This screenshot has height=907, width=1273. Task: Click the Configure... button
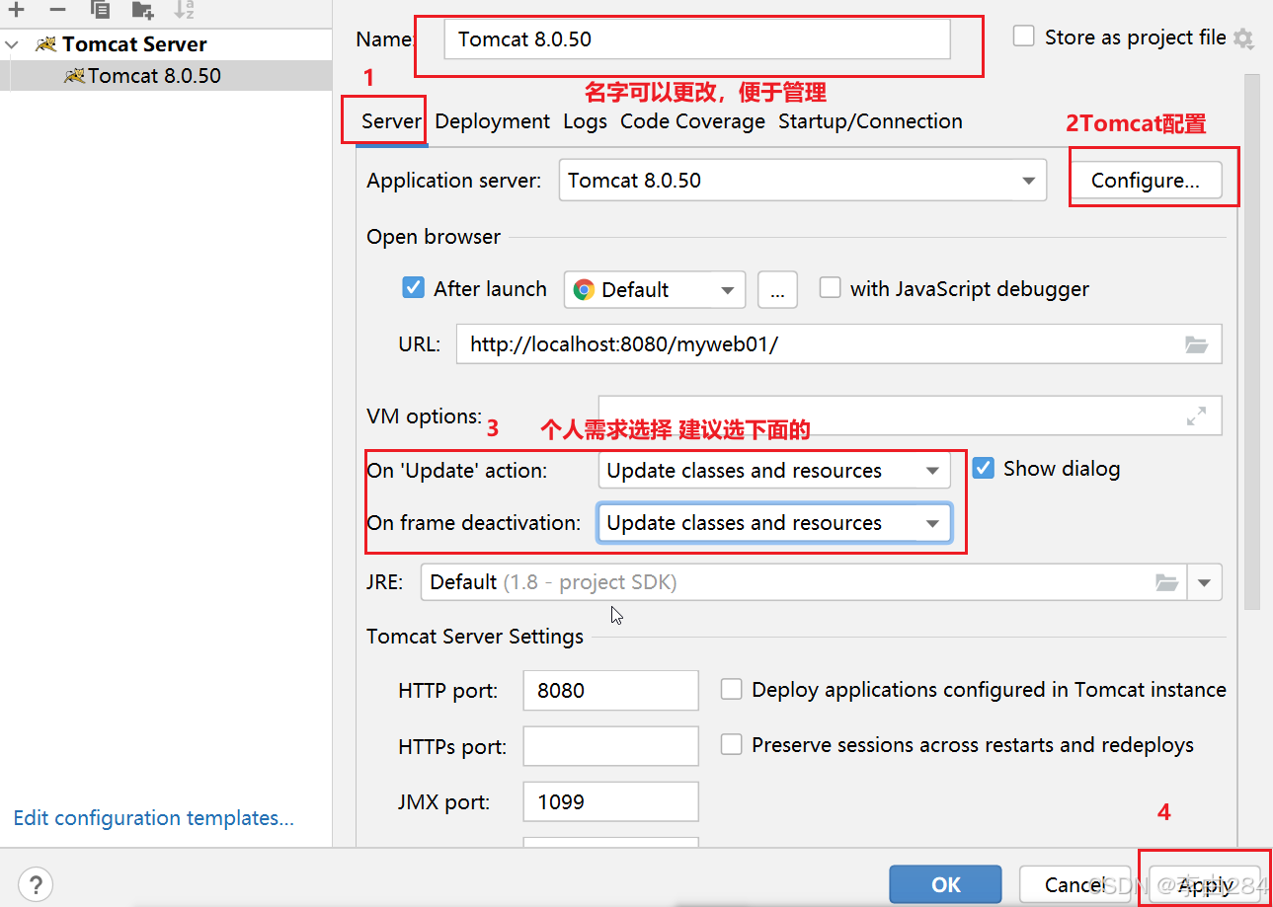(x=1145, y=181)
